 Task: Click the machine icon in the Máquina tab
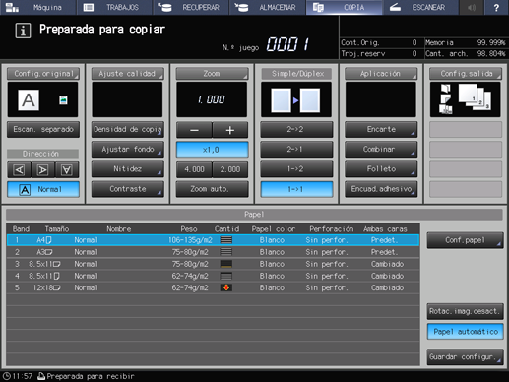(x=12, y=7)
